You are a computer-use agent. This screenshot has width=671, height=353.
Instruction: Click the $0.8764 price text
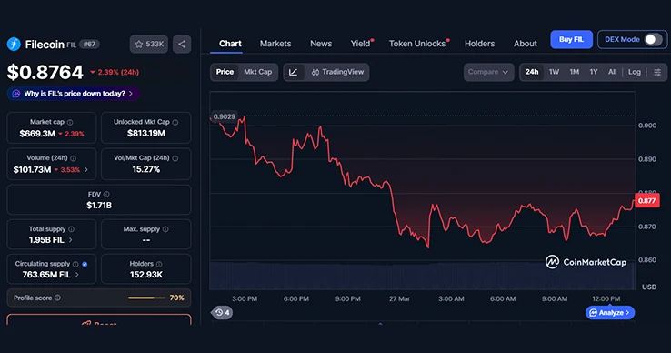coord(45,72)
